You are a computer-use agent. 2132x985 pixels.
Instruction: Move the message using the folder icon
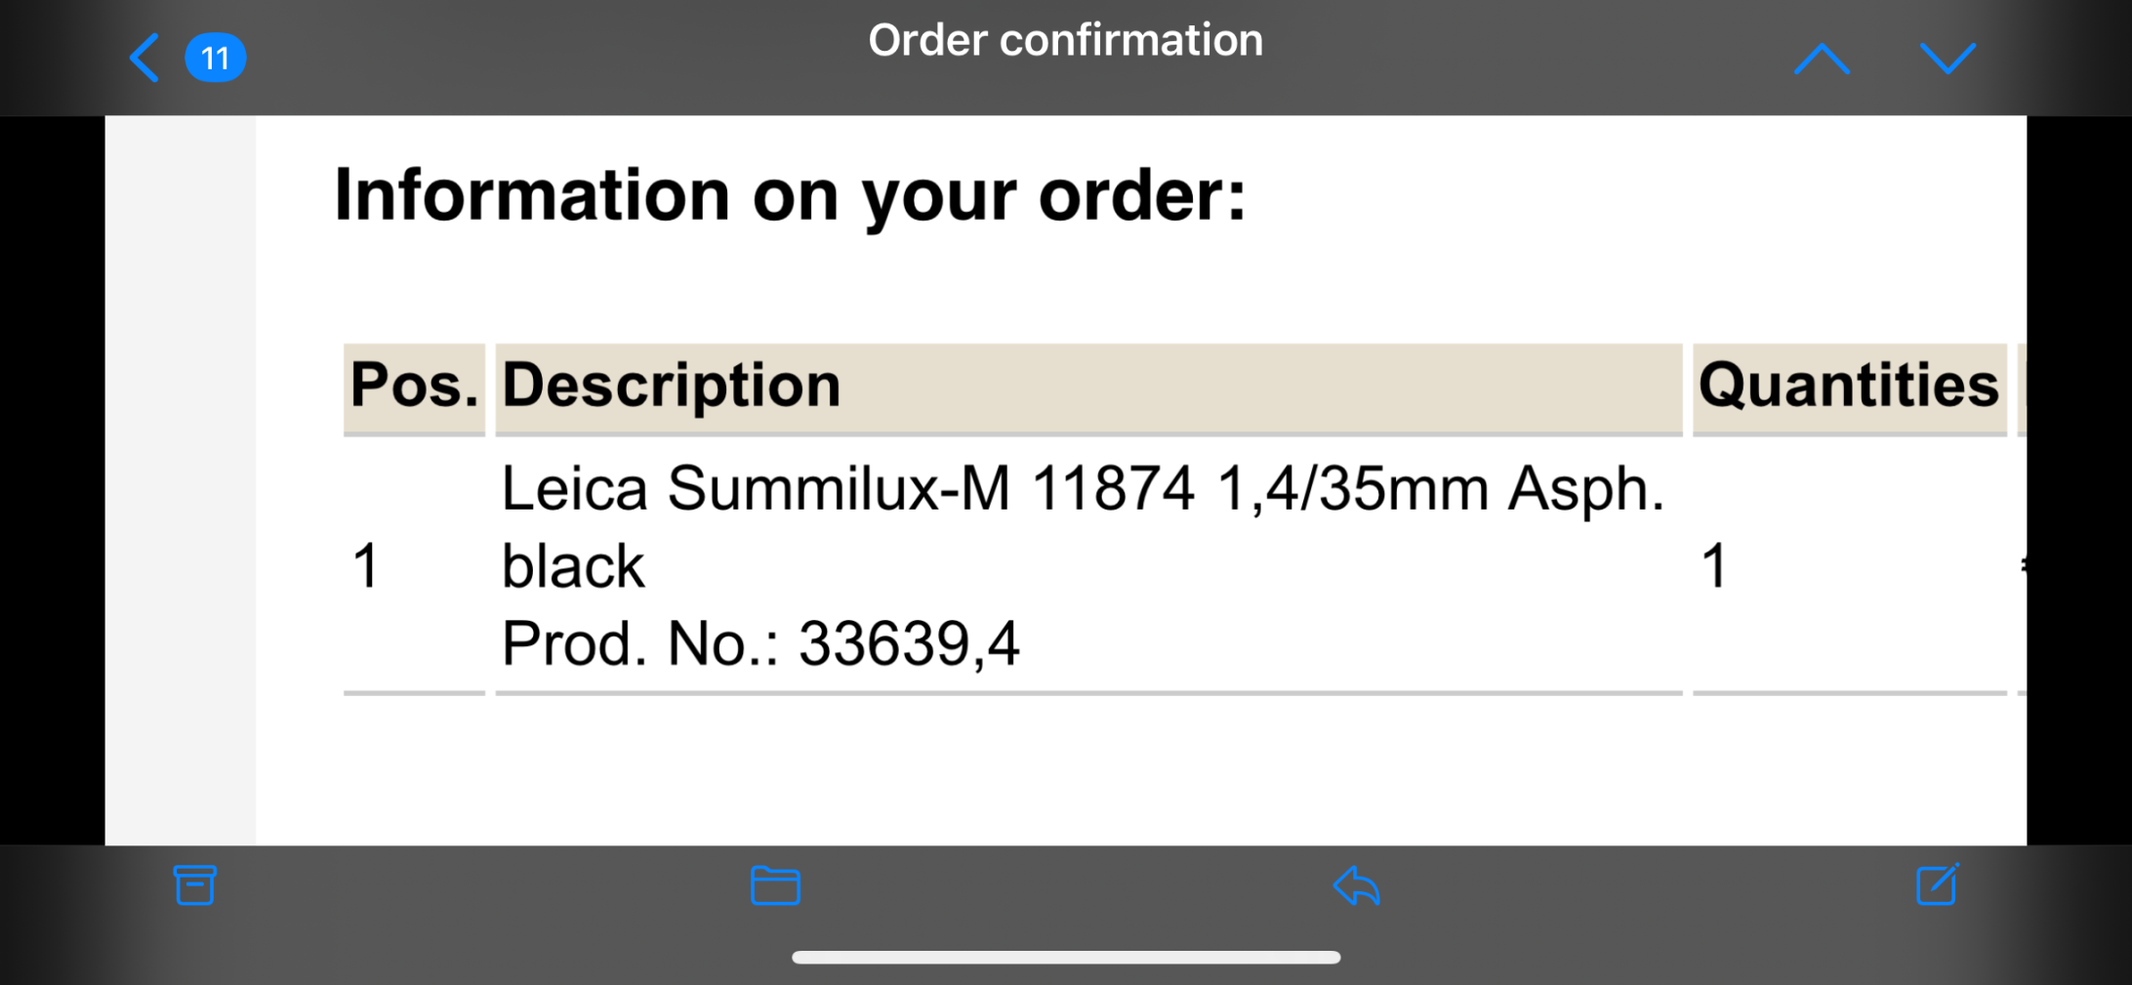(x=775, y=885)
